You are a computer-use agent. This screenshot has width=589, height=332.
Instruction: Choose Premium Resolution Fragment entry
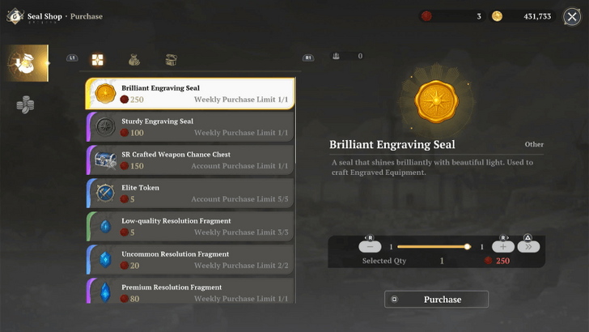[190, 291]
